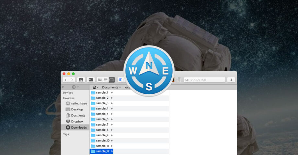Select Desktop in the sidebar
The height and width of the screenshot is (155, 298).
click(x=77, y=109)
